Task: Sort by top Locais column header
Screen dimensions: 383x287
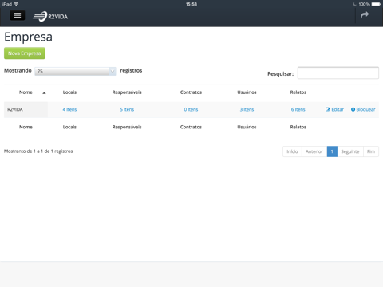Action: click(x=69, y=92)
